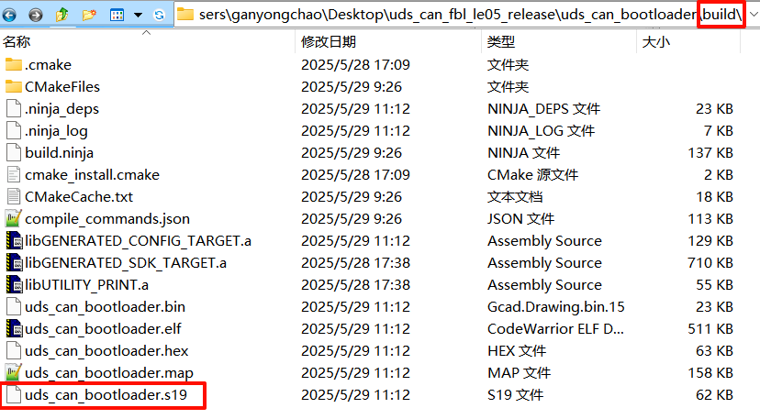Sort by 大小 column header
The height and width of the screenshot is (419, 760).
click(688, 42)
